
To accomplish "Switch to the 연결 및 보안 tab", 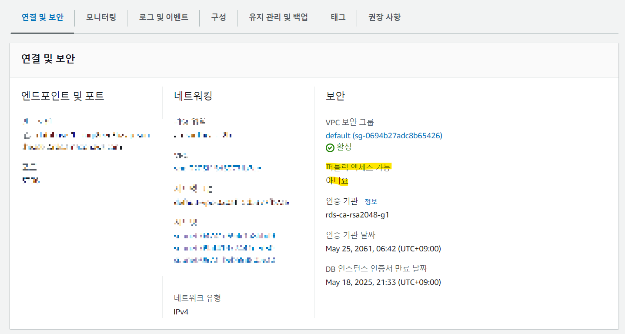I will click(x=42, y=17).
